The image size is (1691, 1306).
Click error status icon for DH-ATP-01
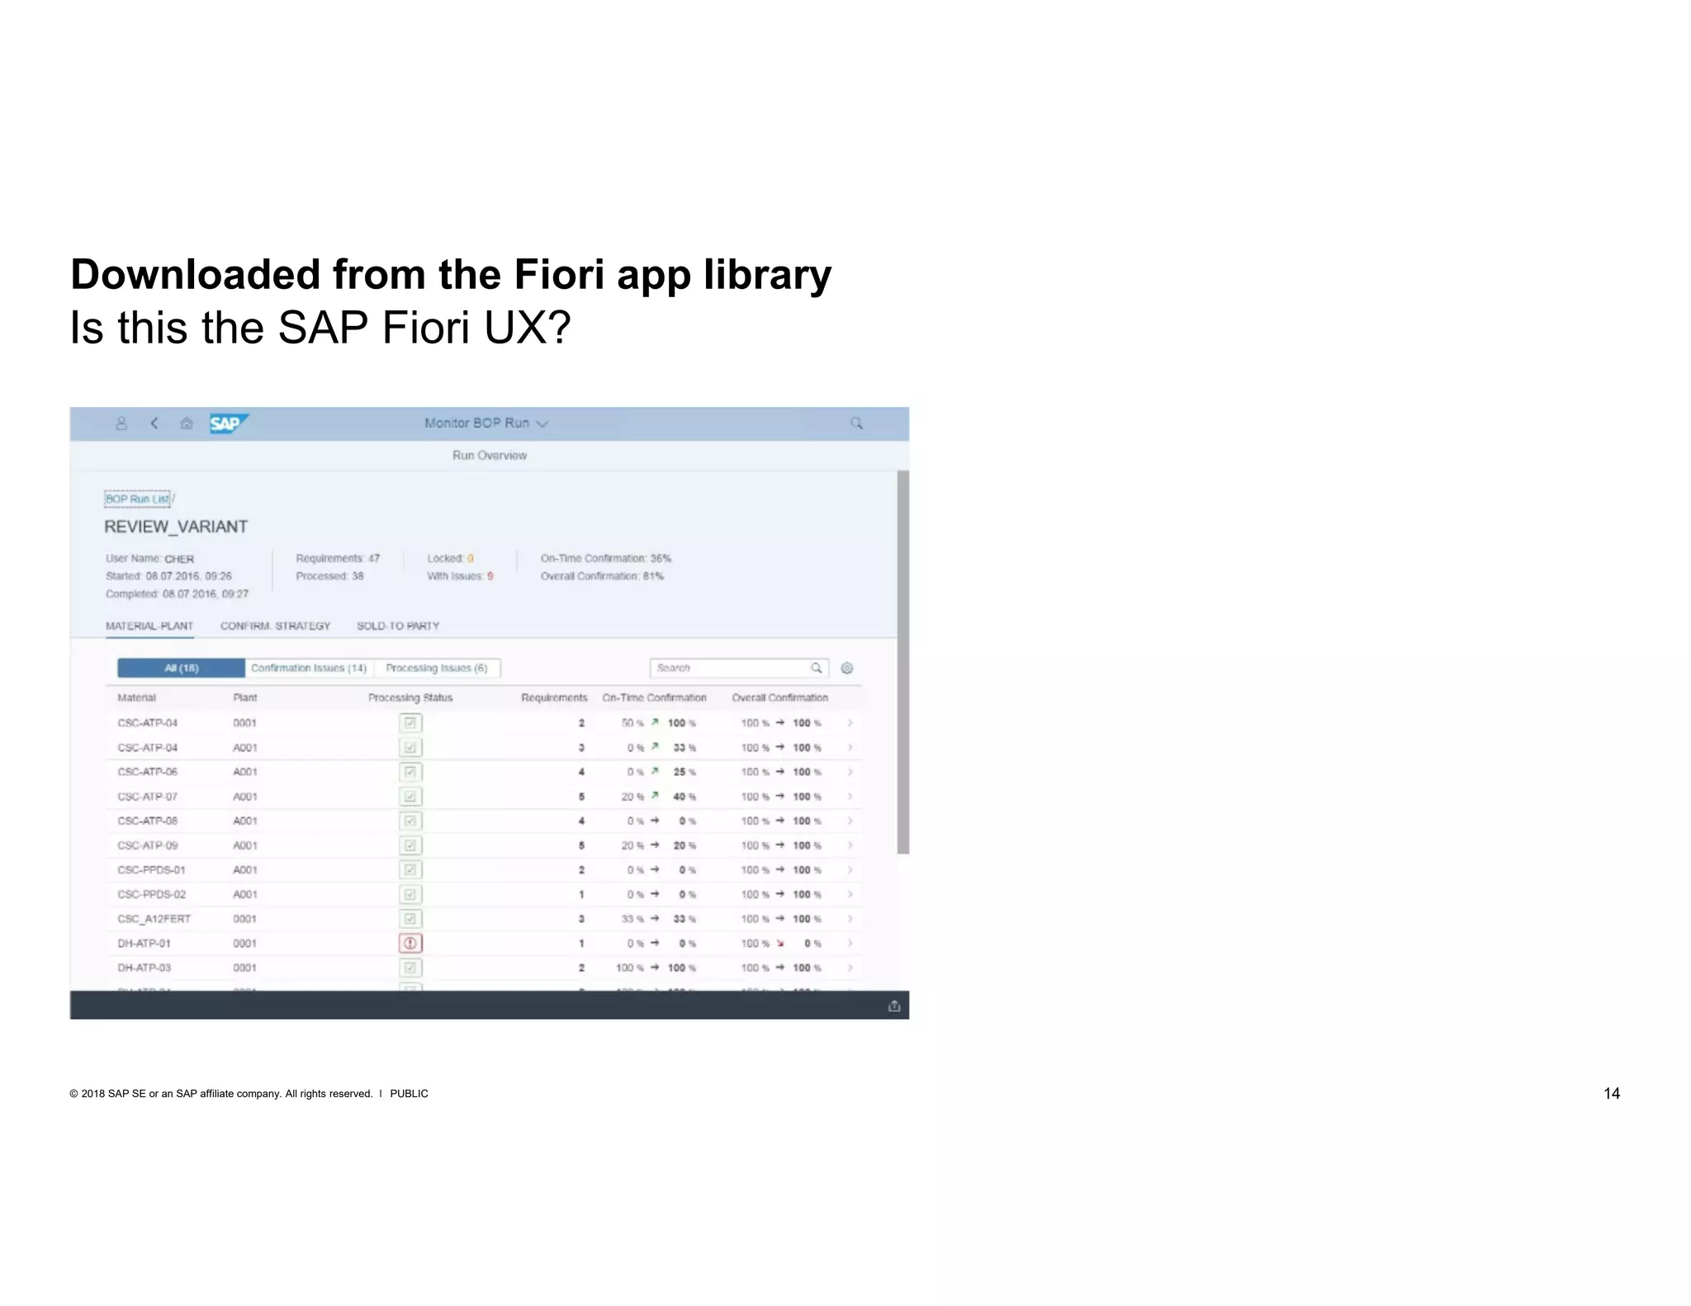pos(410,943)
